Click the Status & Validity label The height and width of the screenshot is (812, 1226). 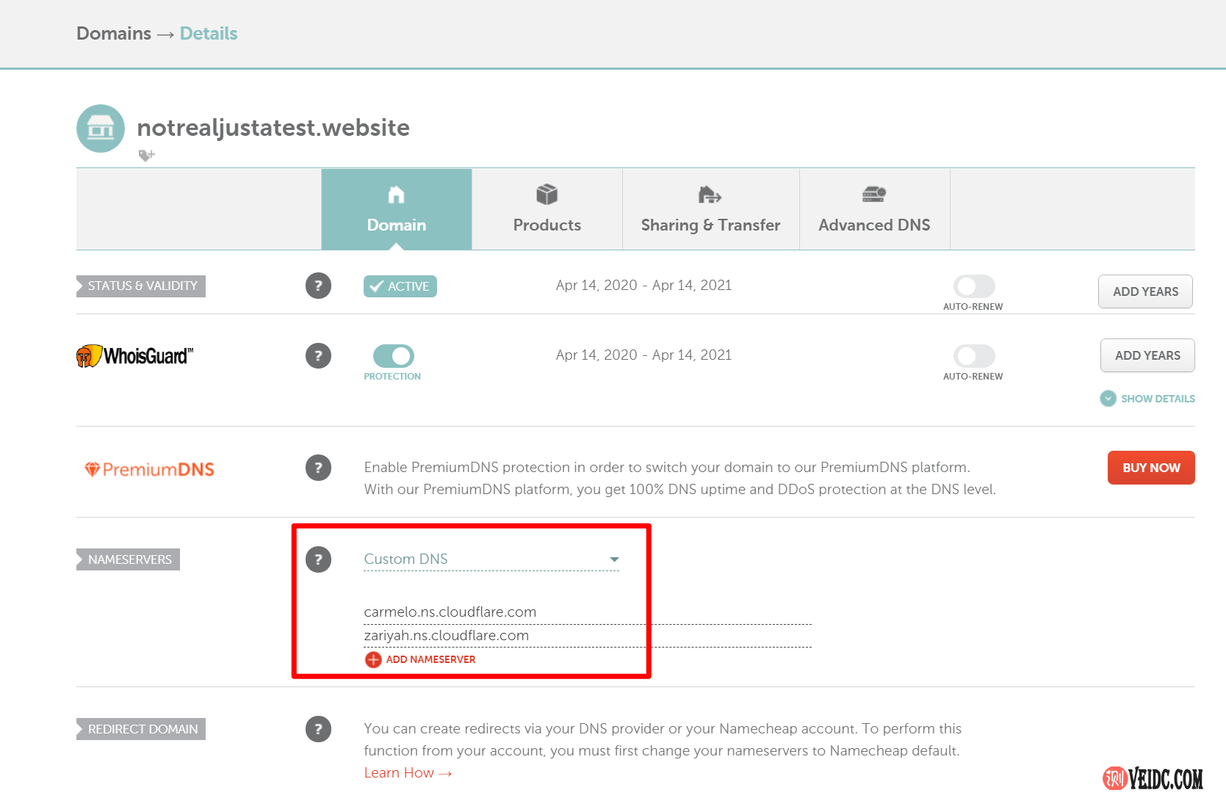point(141,286)
